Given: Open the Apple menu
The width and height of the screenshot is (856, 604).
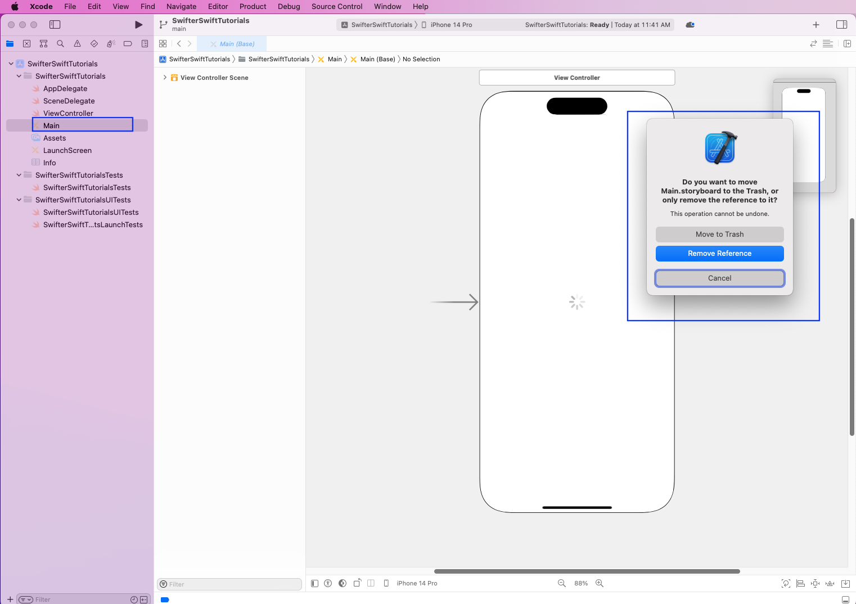Looking at the screenshot, I should pyautogui.click(x=15, y=7).
